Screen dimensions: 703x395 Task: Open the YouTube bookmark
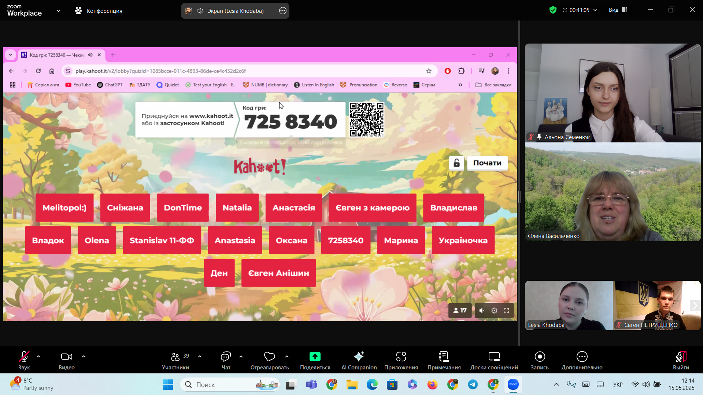click(x=78, y=85)
